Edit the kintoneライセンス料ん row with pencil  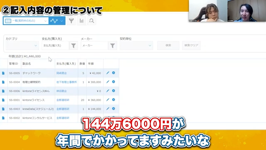click(x=108, y=91)
